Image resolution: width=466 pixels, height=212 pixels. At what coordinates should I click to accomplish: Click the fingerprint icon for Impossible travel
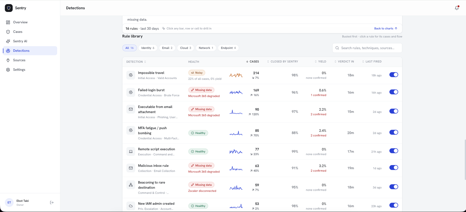[131, 75]
